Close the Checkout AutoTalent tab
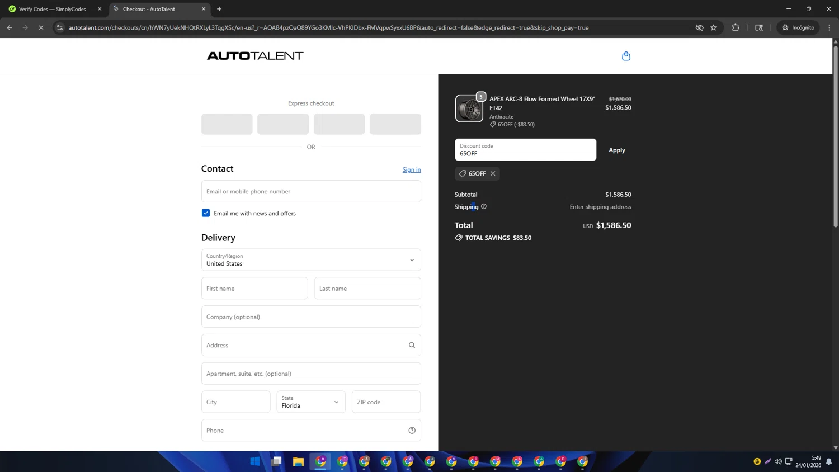This screenshot has width=839, height=472. coord(204,9)
